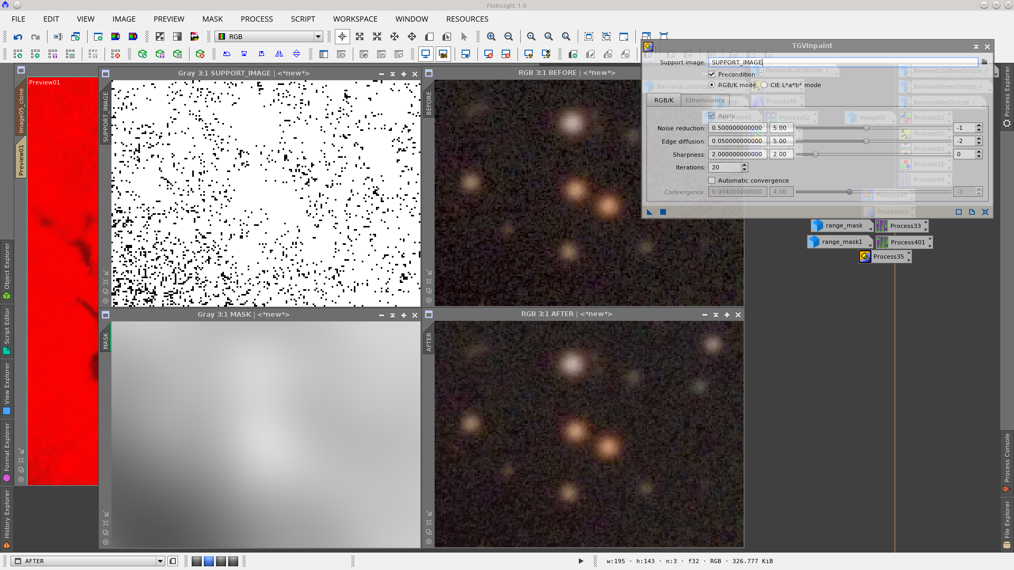Select CIE L*a*b* mode radio button
1014x570 pixels.
pos(764,85)
